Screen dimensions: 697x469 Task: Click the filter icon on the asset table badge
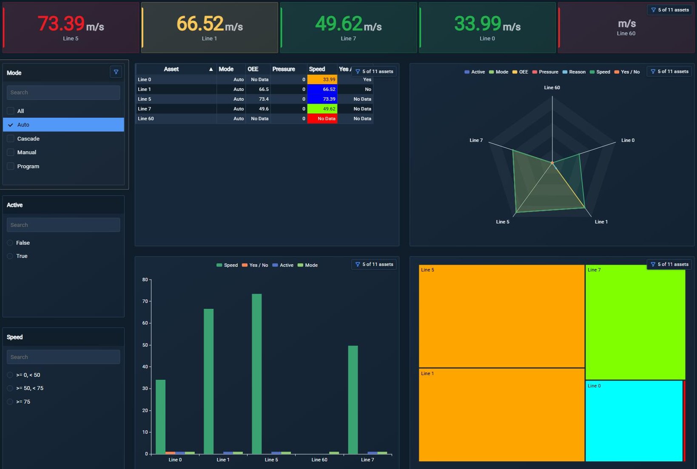tap(358, 71)
